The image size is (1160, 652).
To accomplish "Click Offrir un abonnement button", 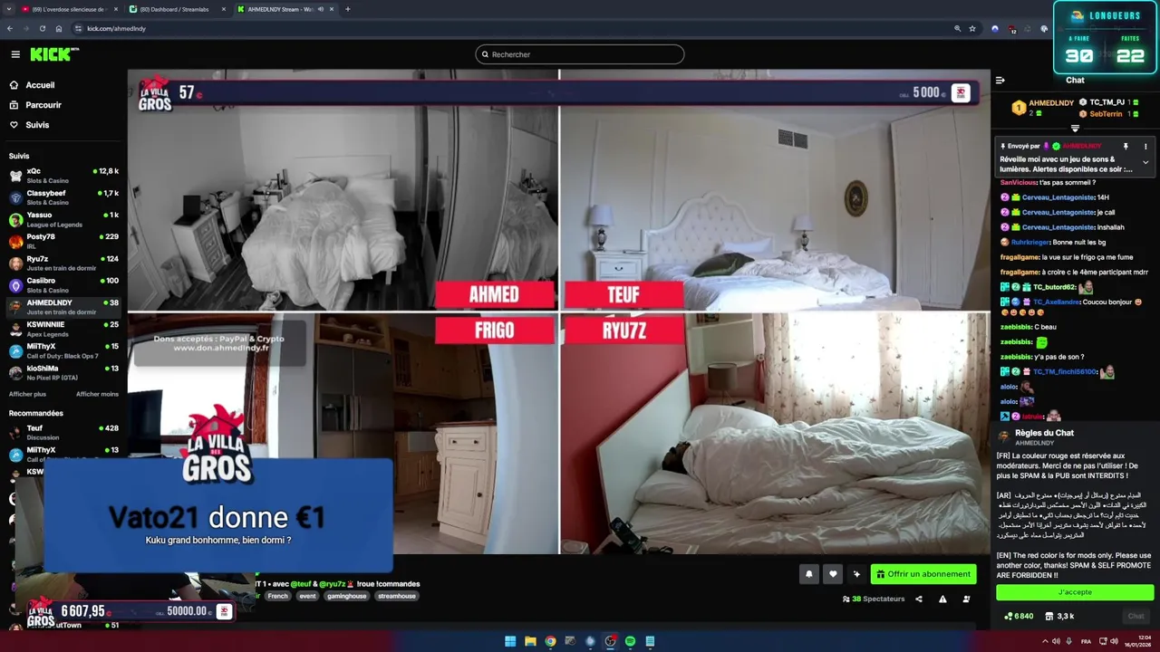I will point(923,574).
